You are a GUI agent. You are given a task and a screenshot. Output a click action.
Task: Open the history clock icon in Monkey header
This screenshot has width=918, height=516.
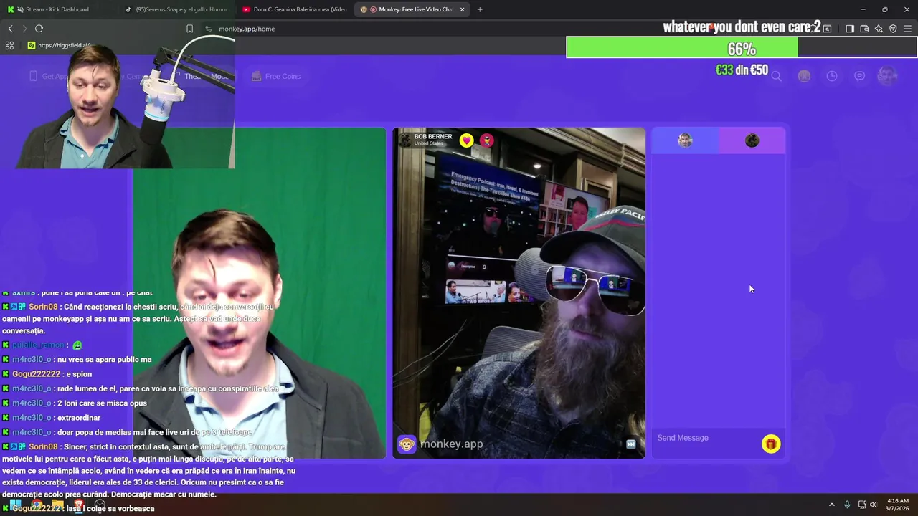(832, 76)
